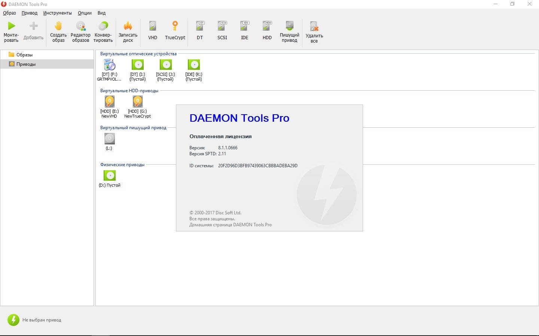Viewport: 539px width, 336px height.
Task: Click the VHD toolbar icon
Action: coord(153,26)
